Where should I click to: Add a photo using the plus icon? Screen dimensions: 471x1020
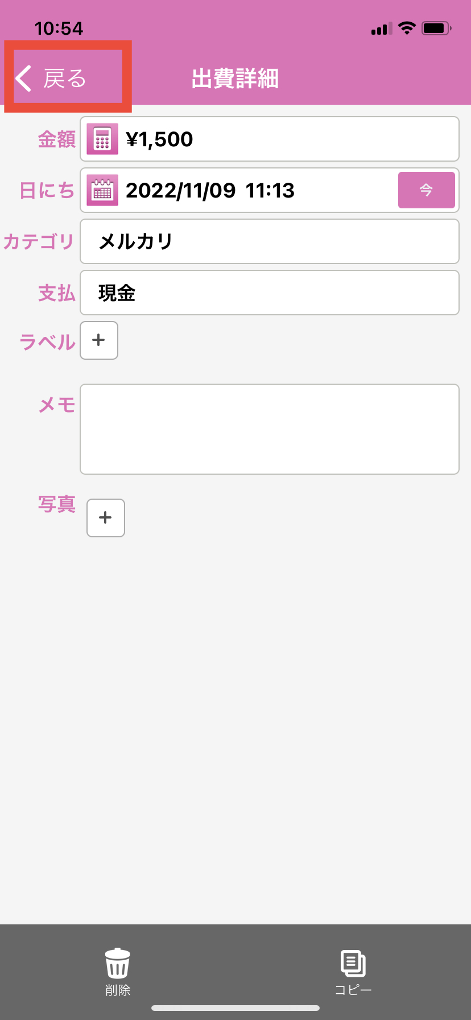(x=106, y=518)
